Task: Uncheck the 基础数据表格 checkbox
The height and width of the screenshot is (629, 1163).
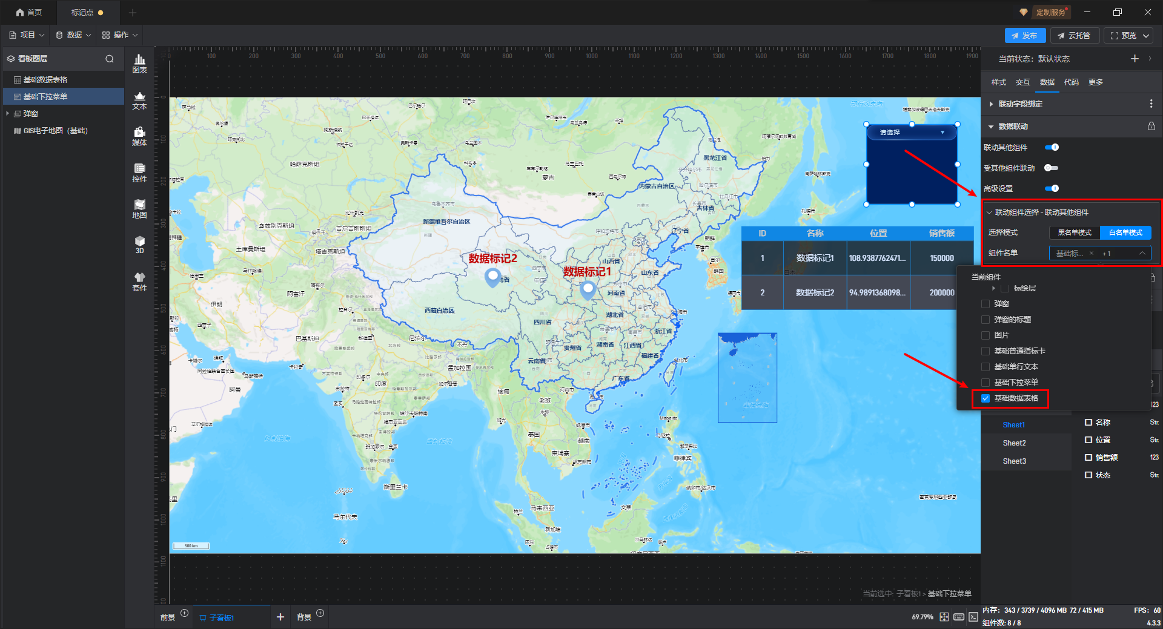Action: [x=986, y=398]
